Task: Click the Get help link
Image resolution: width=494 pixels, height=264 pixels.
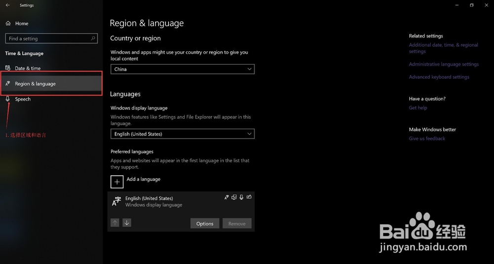Action: click(418, 107)
